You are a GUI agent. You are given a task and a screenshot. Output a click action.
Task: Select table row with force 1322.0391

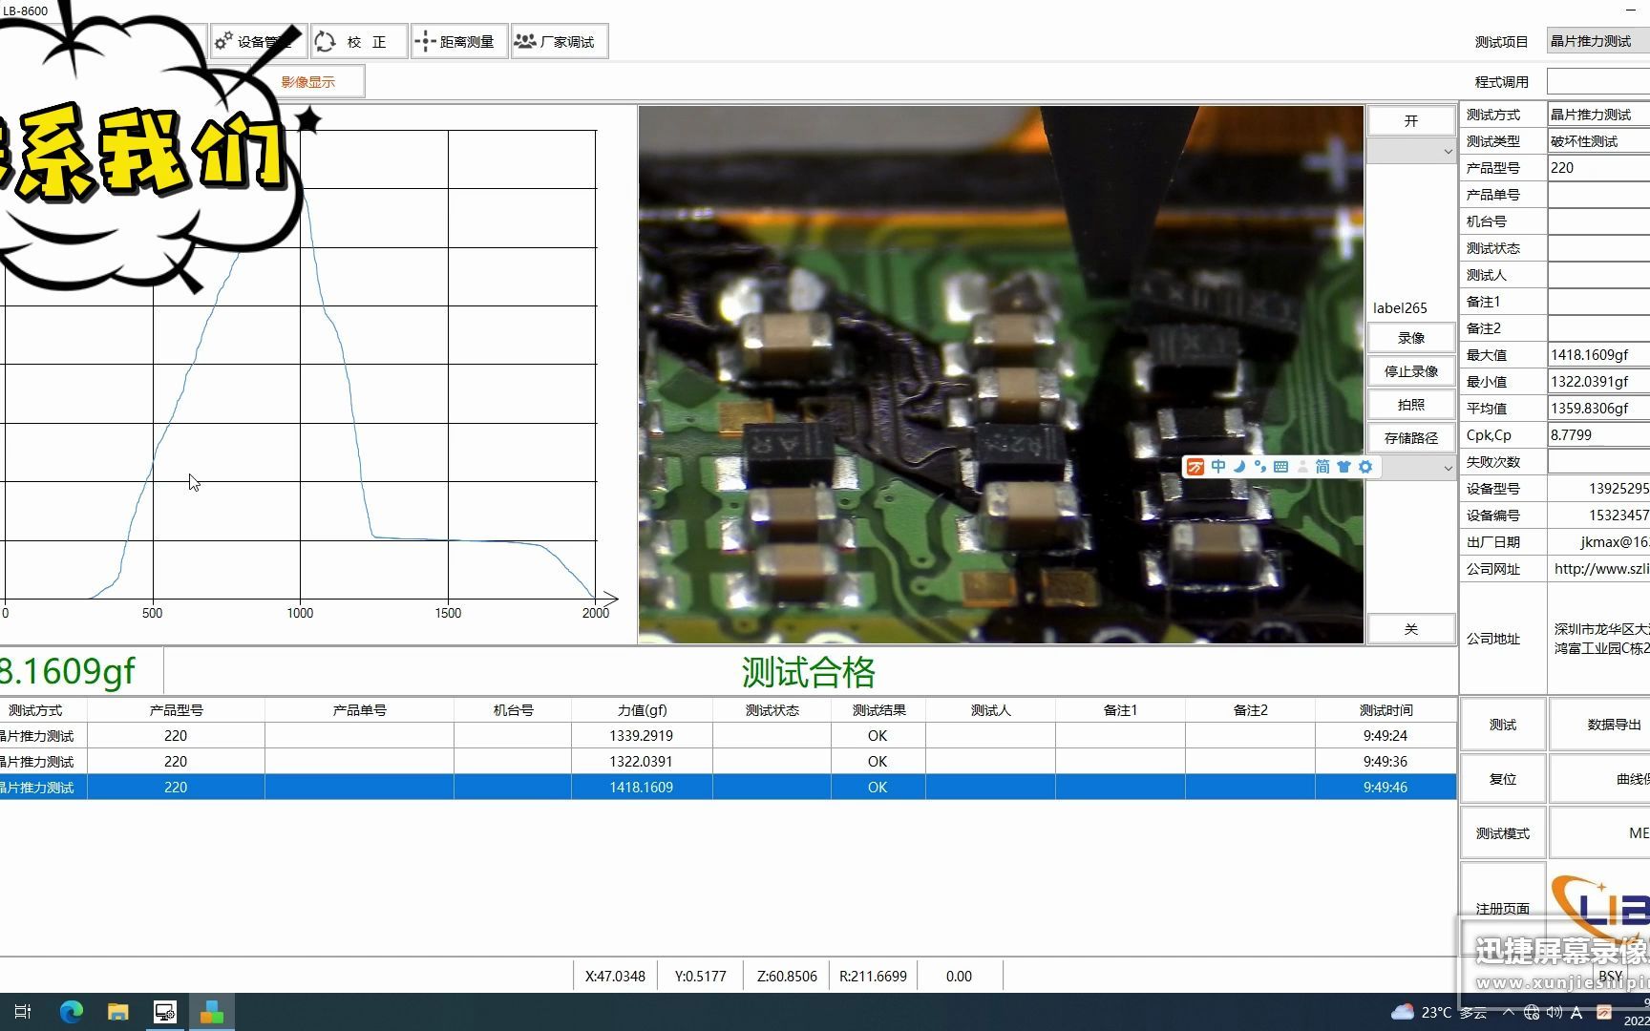point(729,762)
